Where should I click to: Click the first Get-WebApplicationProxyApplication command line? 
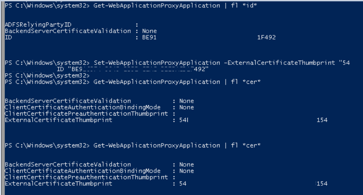pyautogui.click(x=131, y=6)
